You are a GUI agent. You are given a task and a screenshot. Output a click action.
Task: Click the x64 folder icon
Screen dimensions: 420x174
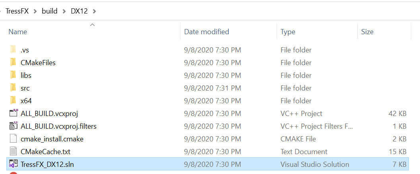(x=13, y=101)
